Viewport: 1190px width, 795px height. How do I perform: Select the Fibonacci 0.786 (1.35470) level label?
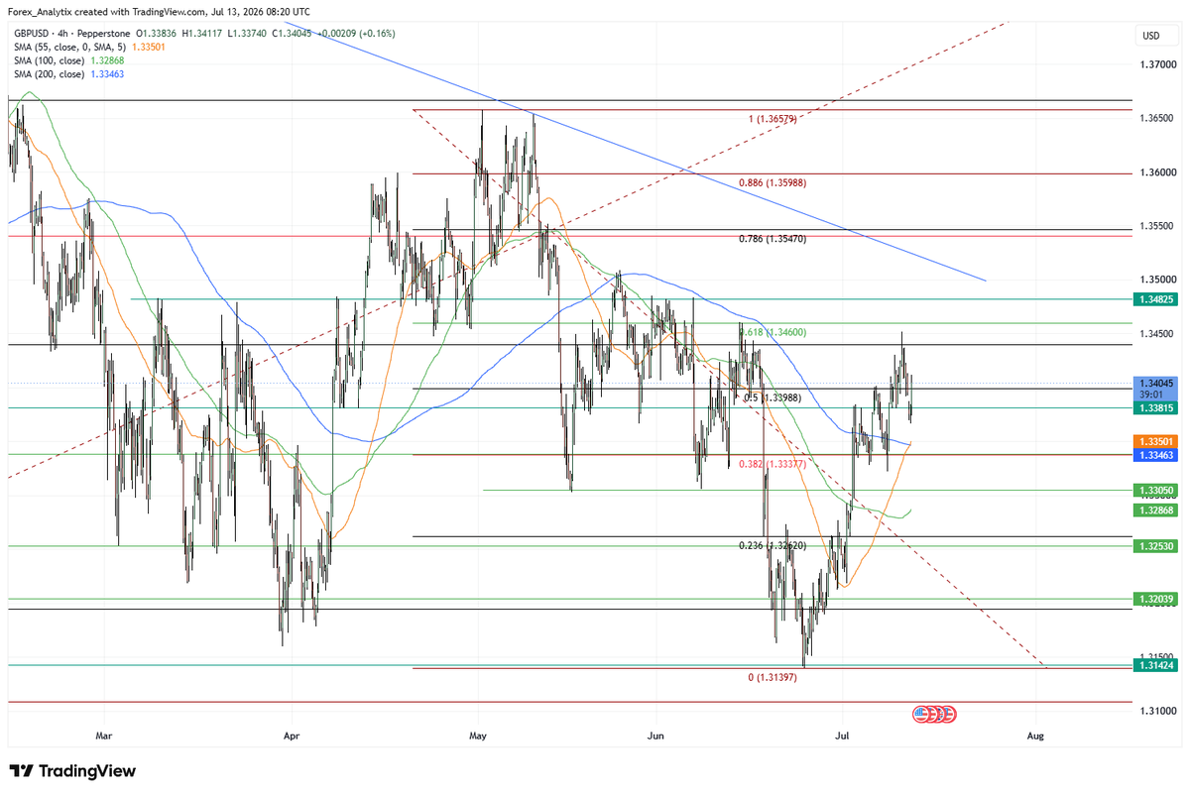point(772,239)
